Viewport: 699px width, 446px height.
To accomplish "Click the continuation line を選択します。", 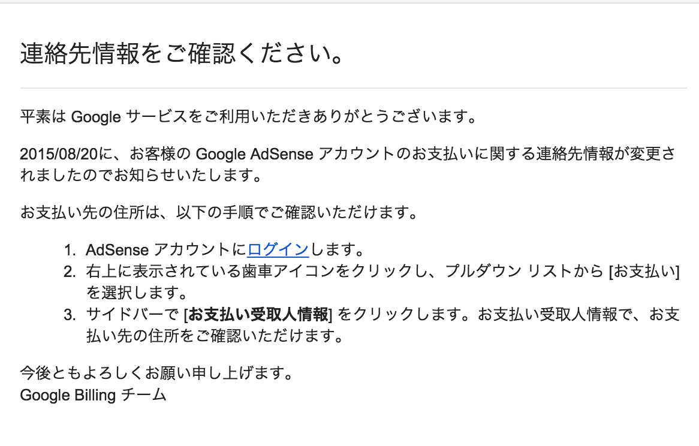I will pyautogui.click(x=137, y=293).
